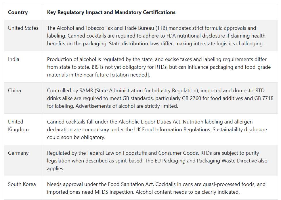281x200 pixels.
Task: Select the SAMR regulation description for China
Action: tap(160, 98)
